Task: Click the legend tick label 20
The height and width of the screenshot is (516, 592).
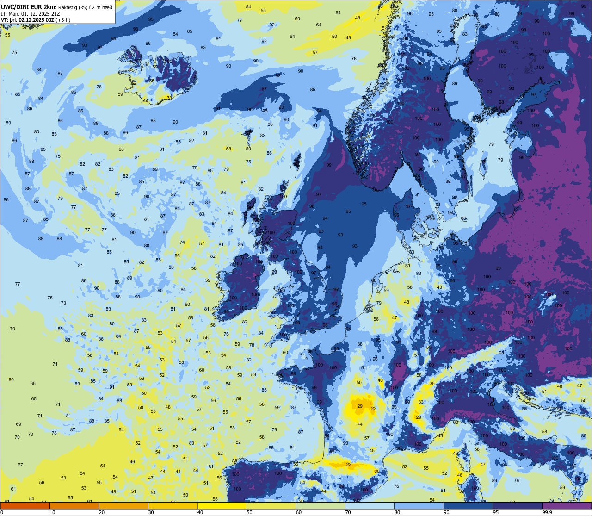Action: pyautogui.click(x=102, y=512)
